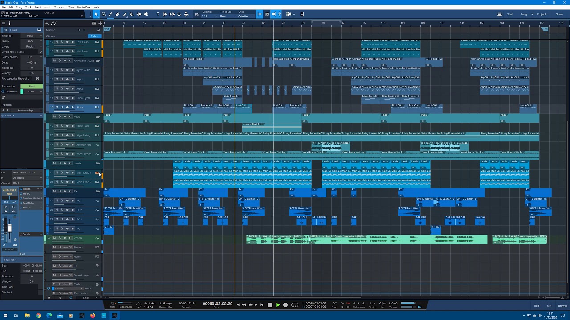
Task: Select the Eraser tool
Action: pos(118,14)
